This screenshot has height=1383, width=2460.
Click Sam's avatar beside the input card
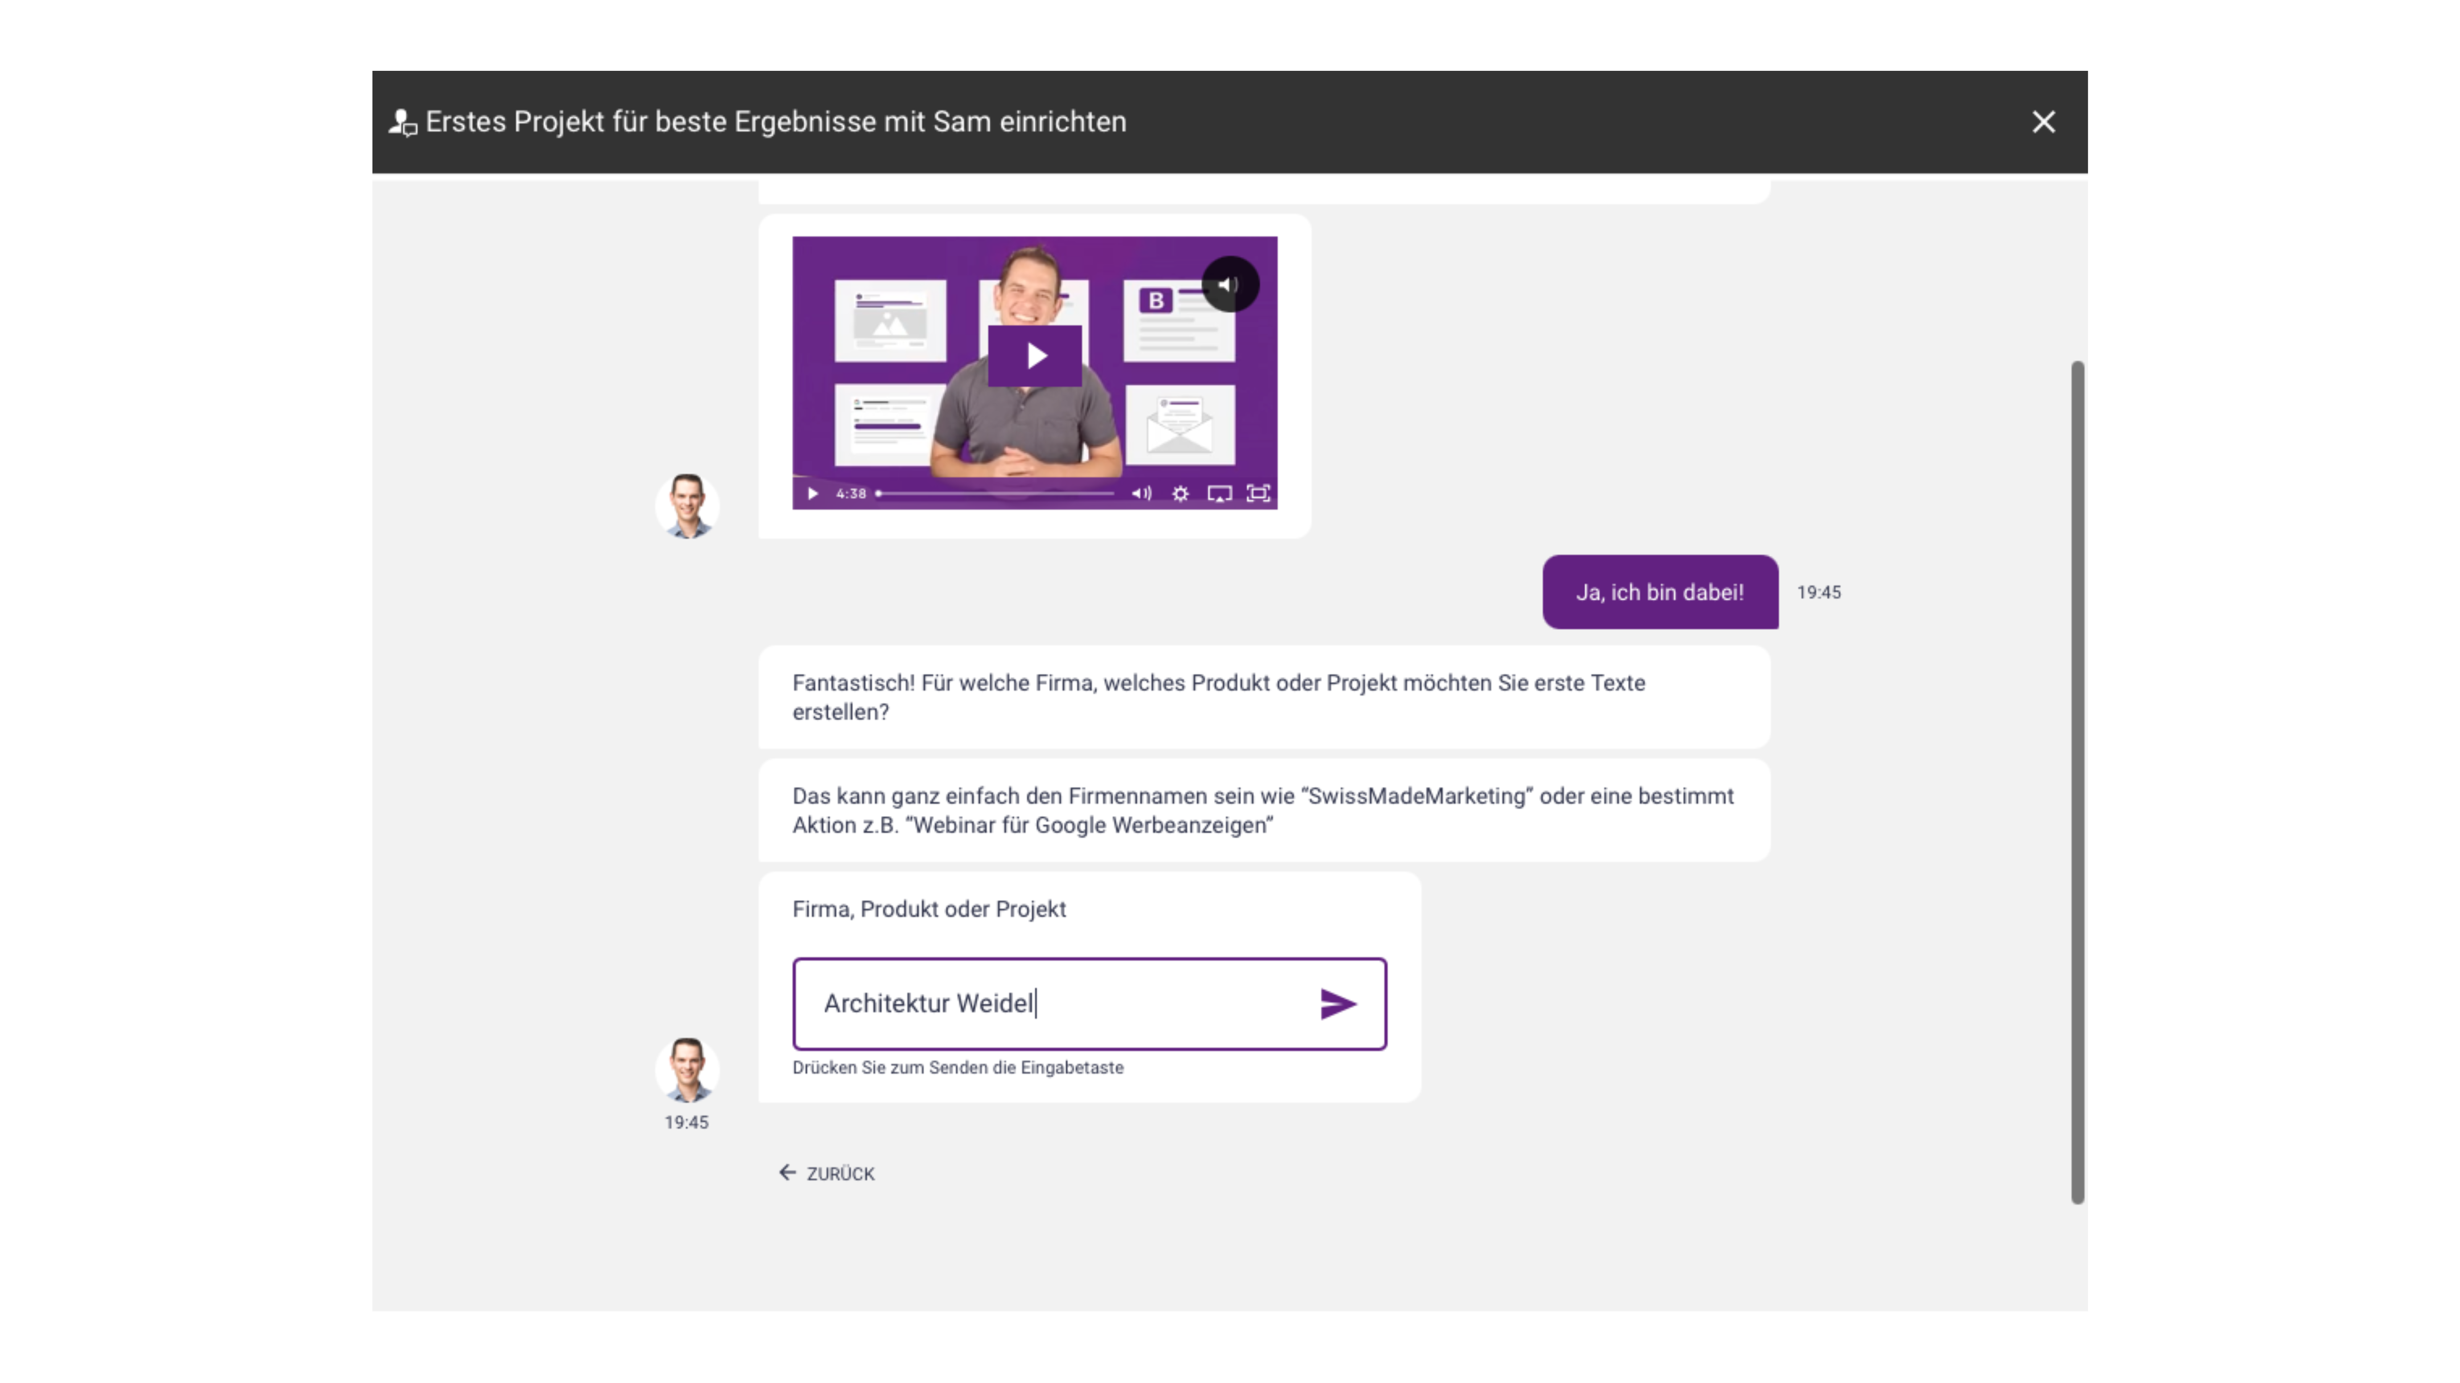pos(687,1070)
